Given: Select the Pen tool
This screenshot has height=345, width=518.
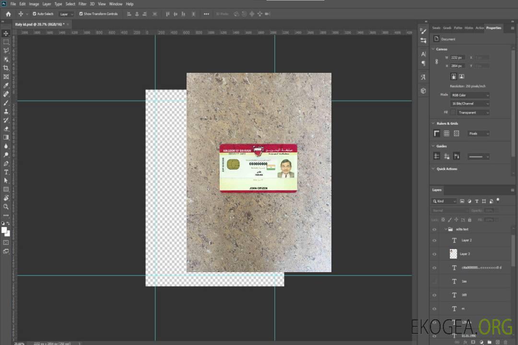Looking at the screenshot, I should 6,163.
